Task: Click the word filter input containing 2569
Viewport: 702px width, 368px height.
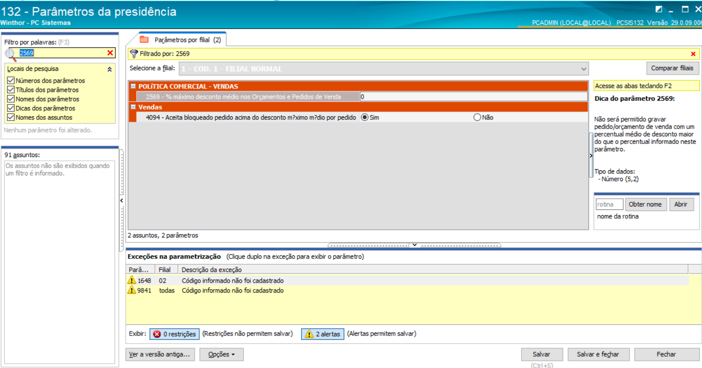Action: (x=62, y=53)
